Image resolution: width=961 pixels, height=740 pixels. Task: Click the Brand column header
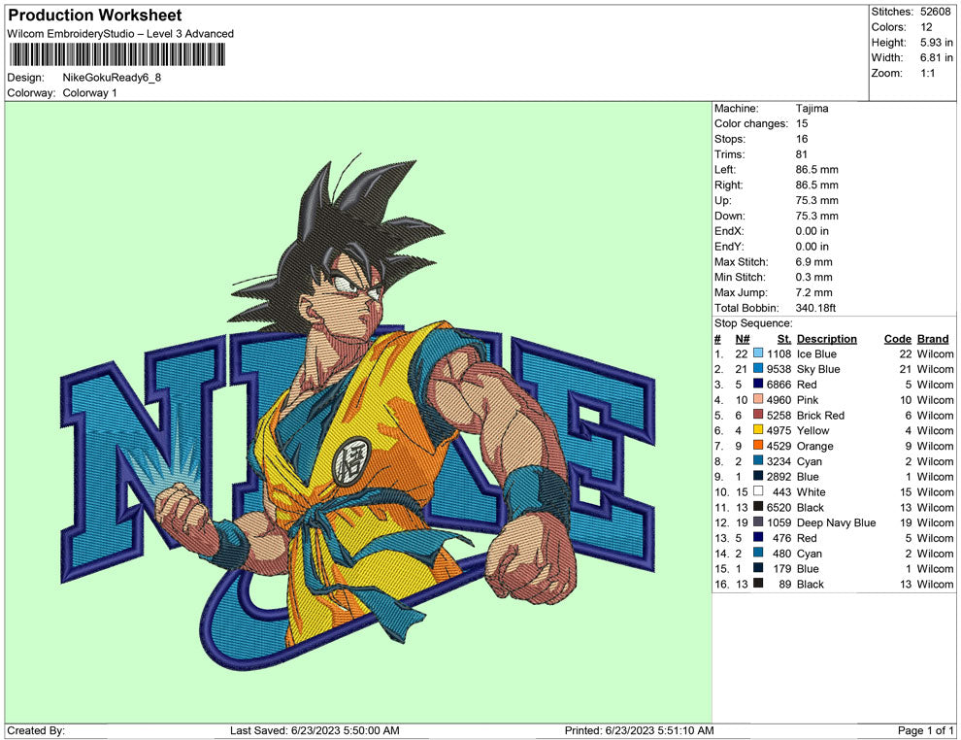tap(932, 339)
